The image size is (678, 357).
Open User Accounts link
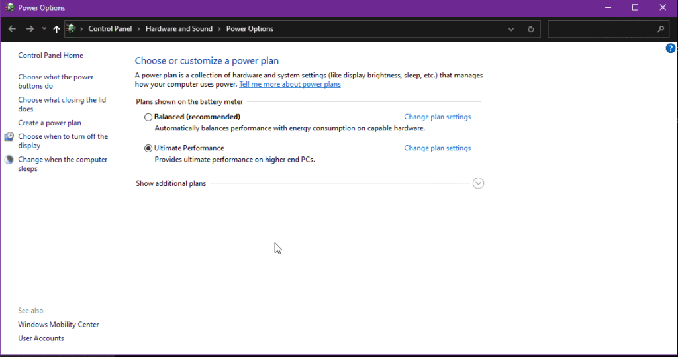click(x=40, y=338)
